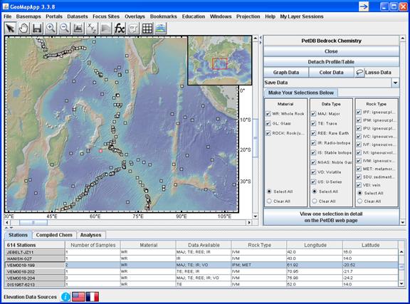The image size is (410, 304).
Task: Click the XYZ digitizer tool
Action: (92, 28)
